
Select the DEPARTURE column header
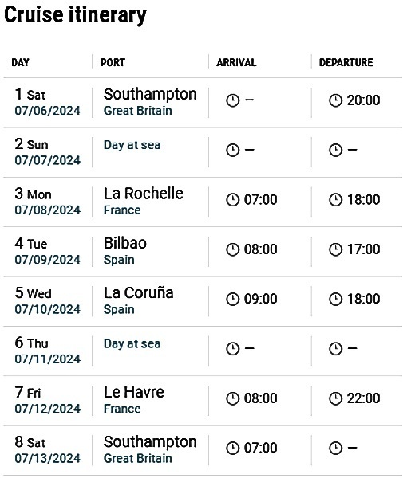(x=346, y=62)
